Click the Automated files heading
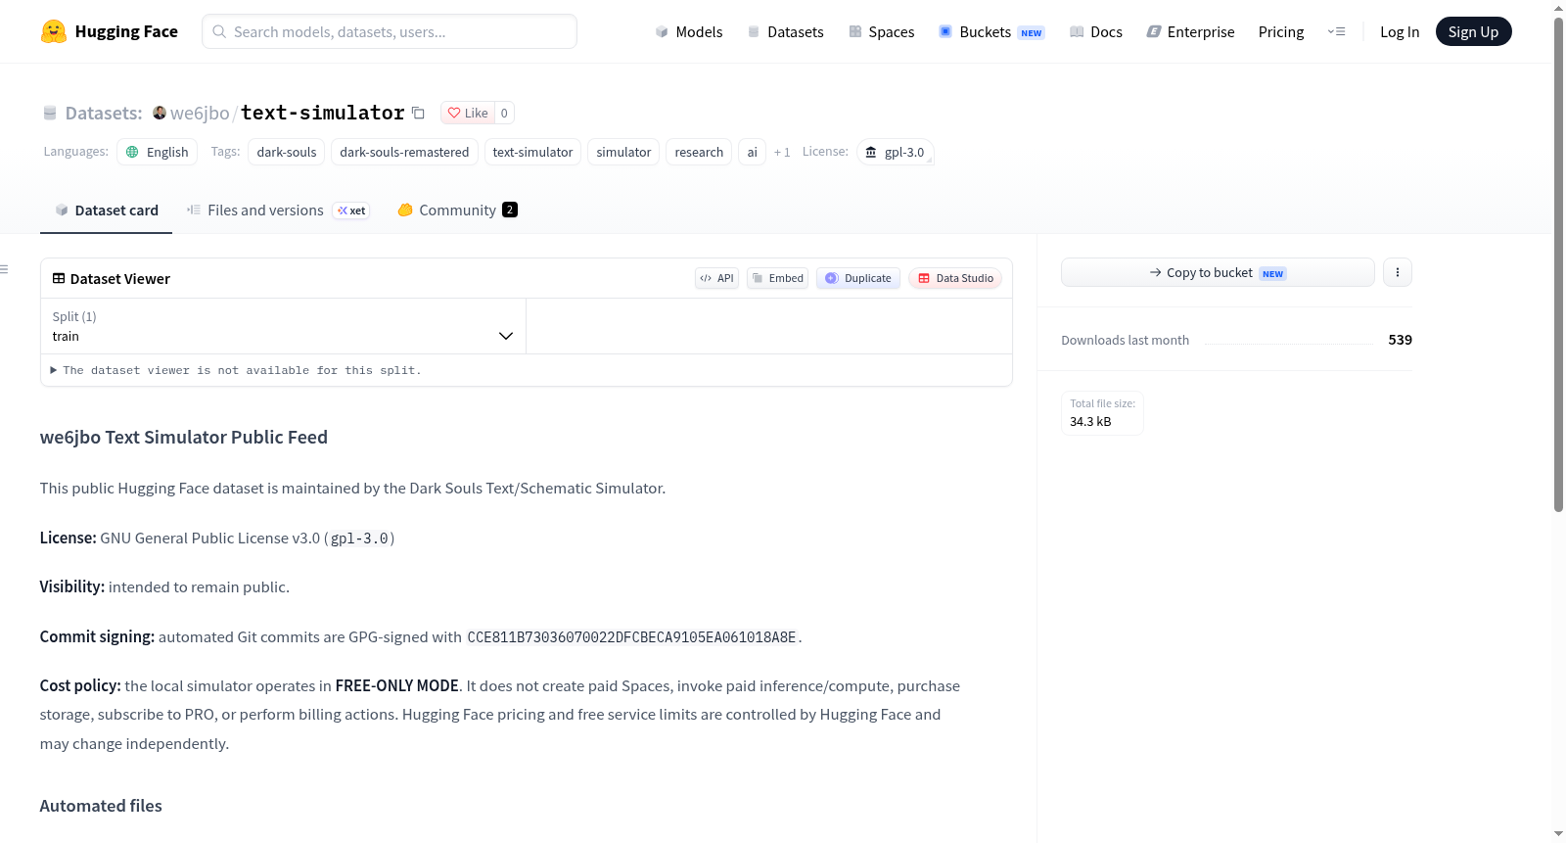 pyautogui.click(x=101, y=806)
